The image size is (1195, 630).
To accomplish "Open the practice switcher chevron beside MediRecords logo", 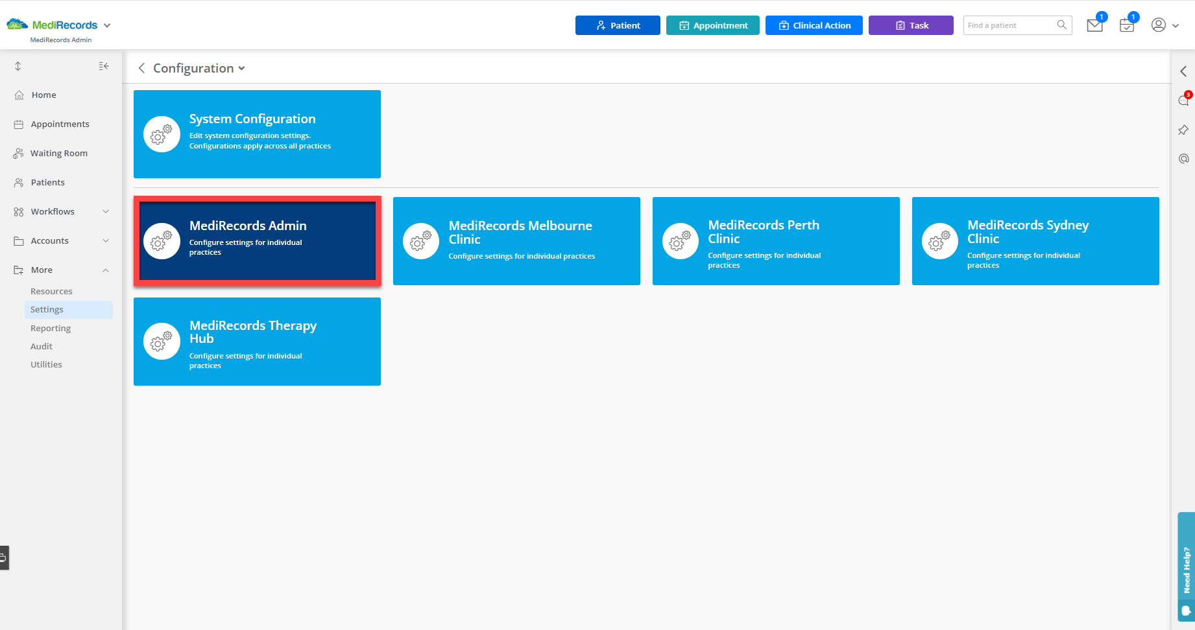I will (107, 25).
